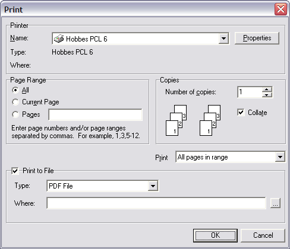Click the browse ellipsis button for file location
The image size is (290, 249).
click(x=275, y=203)
